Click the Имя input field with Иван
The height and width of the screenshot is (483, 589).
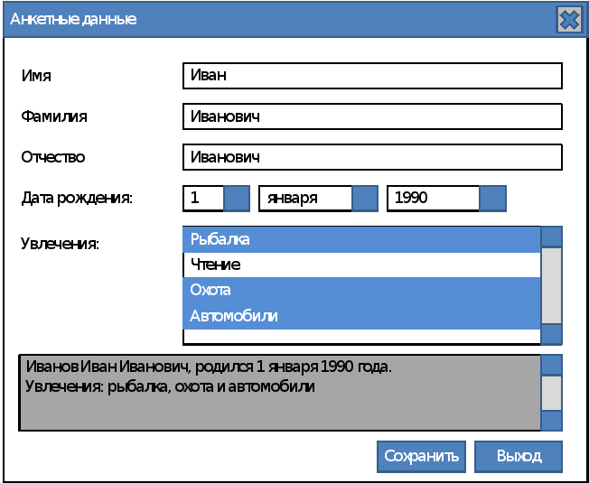[x=372, y=76]
